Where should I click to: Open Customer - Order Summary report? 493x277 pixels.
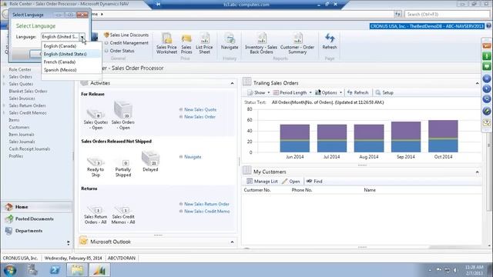pyautogui.click(x=297, y=43)
